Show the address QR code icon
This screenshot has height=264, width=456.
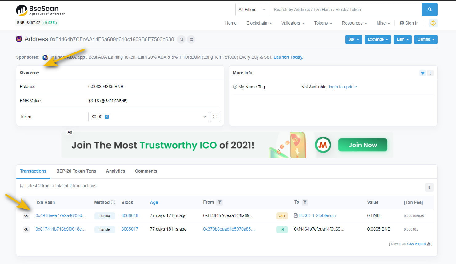coord(191,39)
